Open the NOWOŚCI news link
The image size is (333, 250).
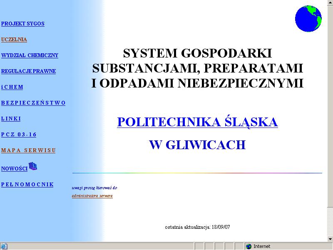[14, 169]
